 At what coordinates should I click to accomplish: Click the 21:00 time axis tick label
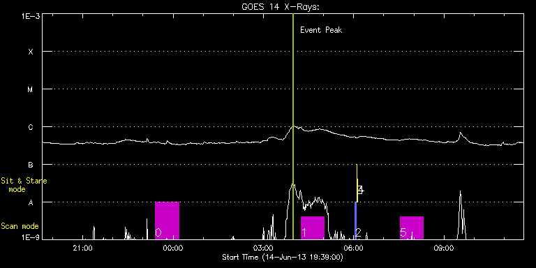[x=83, y=248]
